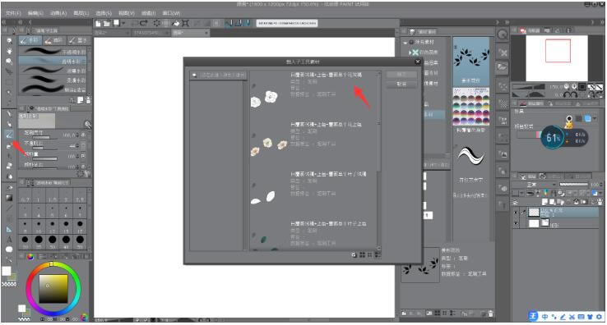The image size is (607, 325).
Task: Open the 图层(L) menu
Action: pyautogui.click(x=81, y=13)
